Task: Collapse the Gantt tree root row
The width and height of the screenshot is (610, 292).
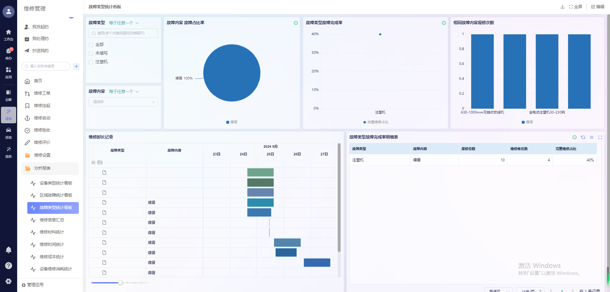Action: tap(93, 162)
